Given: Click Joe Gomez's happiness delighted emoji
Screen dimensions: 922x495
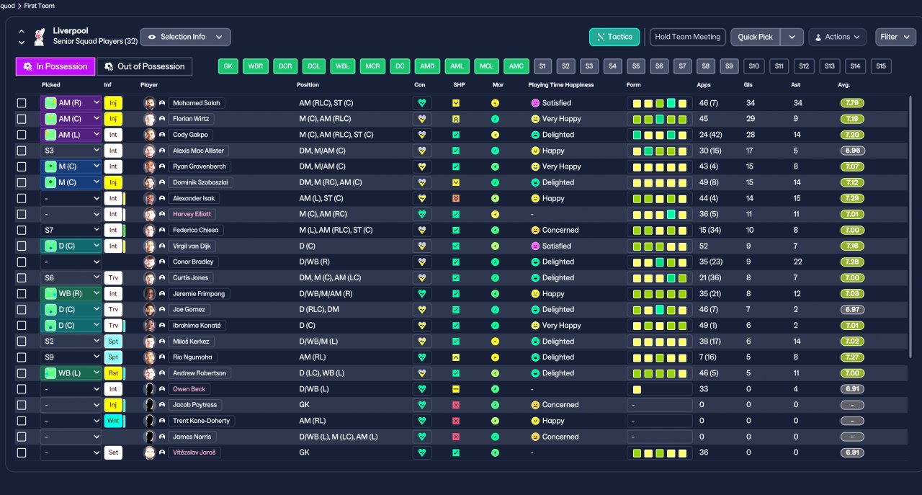Looking at the screenshot, I should [535, 310].
